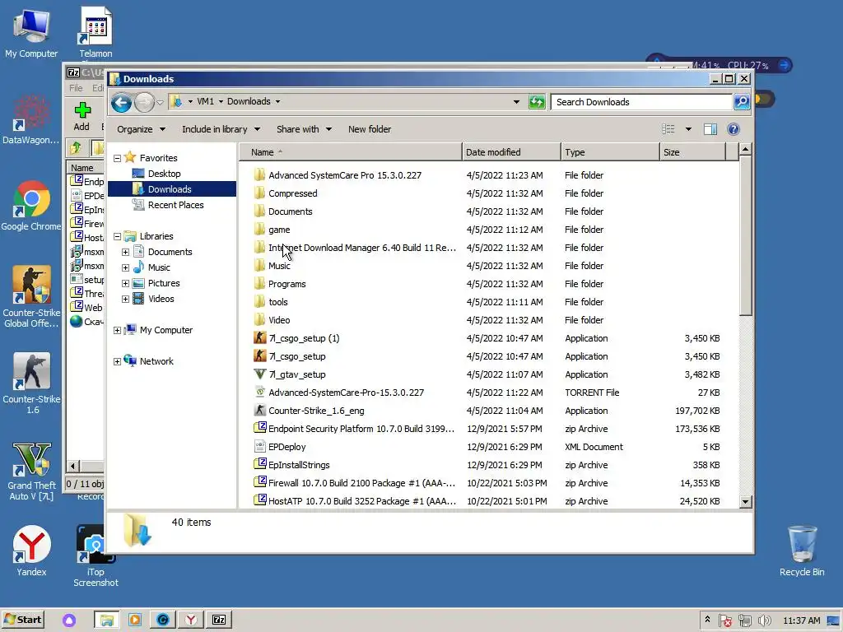Open the Share with dropdown
The image size is (843, 632).
[304, 129]
